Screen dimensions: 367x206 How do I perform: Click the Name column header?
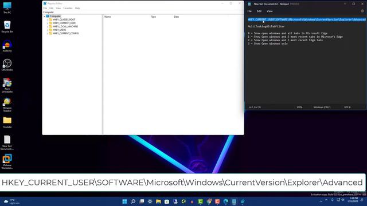pos(107,17)
